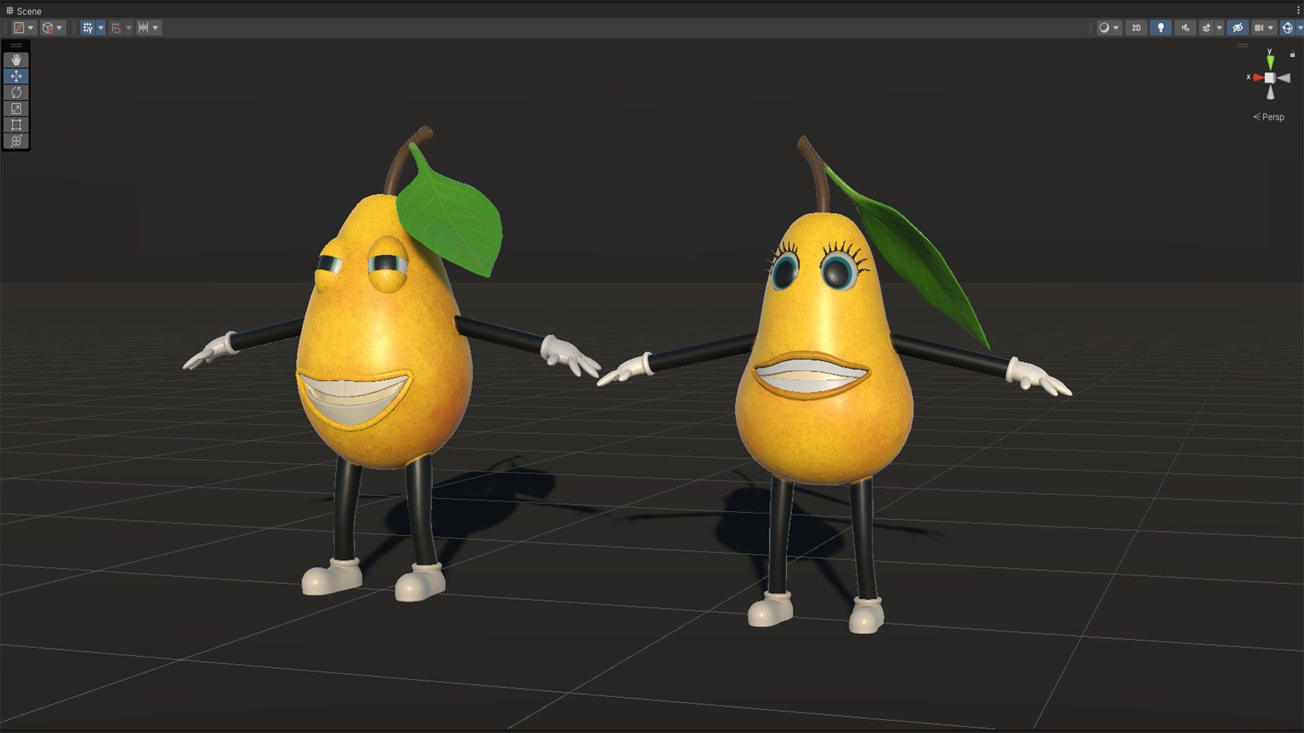Open the handle rotation dropdown arrow
Image resolution: width=1304 pixels, height=733 pixels.
(x=59, y=28)
